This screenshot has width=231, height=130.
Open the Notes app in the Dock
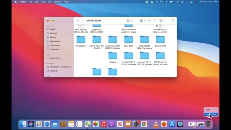point(71,124)
